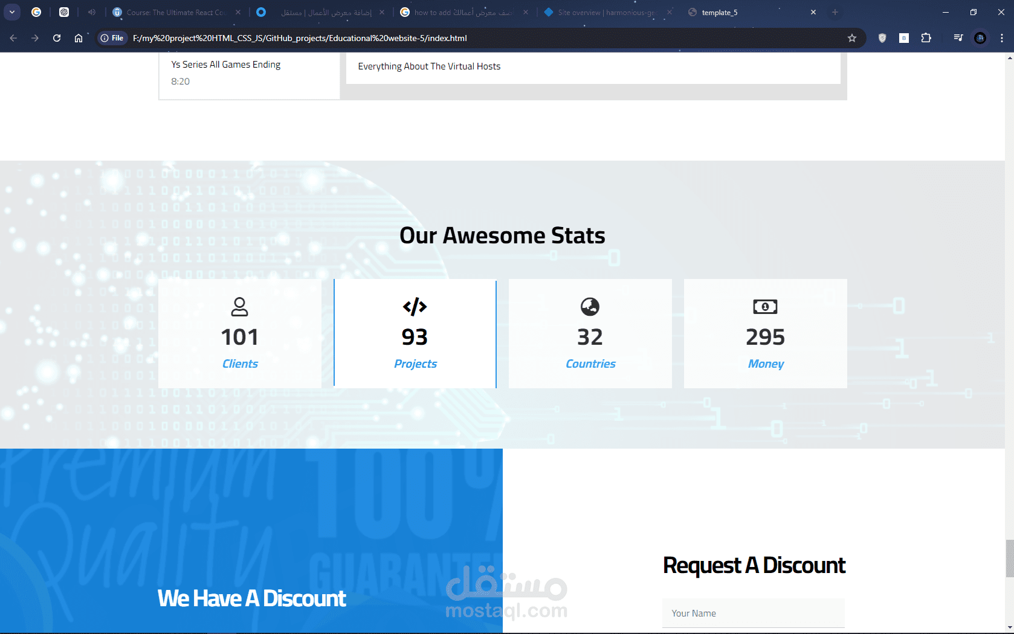The height and width of the screenshot is (634, 1014).
Task: Open the shield extension icon
Action: (x=882, y=38)
